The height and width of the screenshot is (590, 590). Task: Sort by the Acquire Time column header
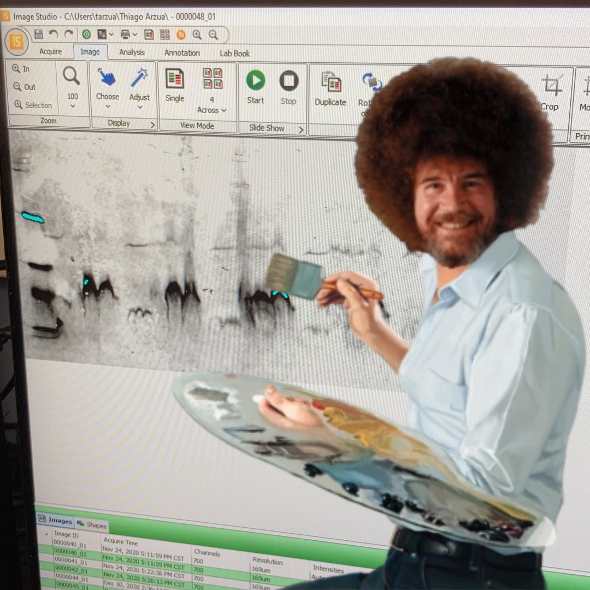click(x=121, y=541)
